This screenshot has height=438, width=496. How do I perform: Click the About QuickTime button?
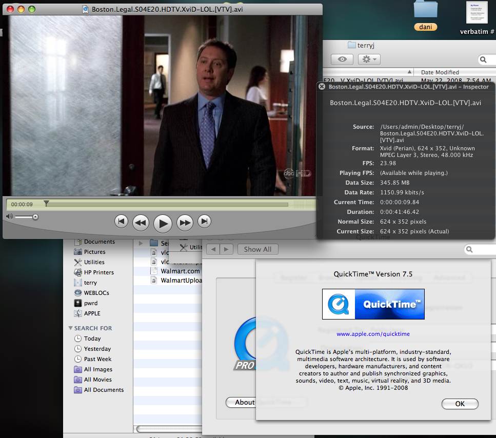tap(241, 402)
